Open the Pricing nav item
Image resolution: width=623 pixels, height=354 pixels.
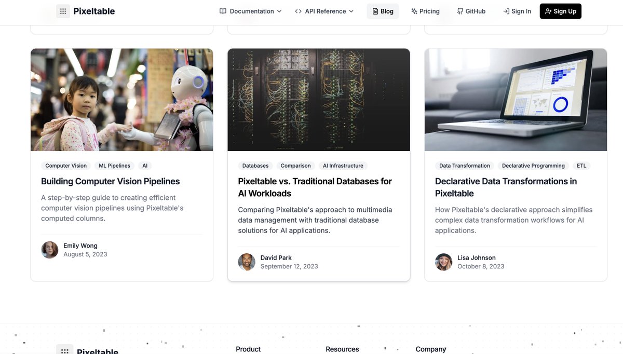(425, 11)
